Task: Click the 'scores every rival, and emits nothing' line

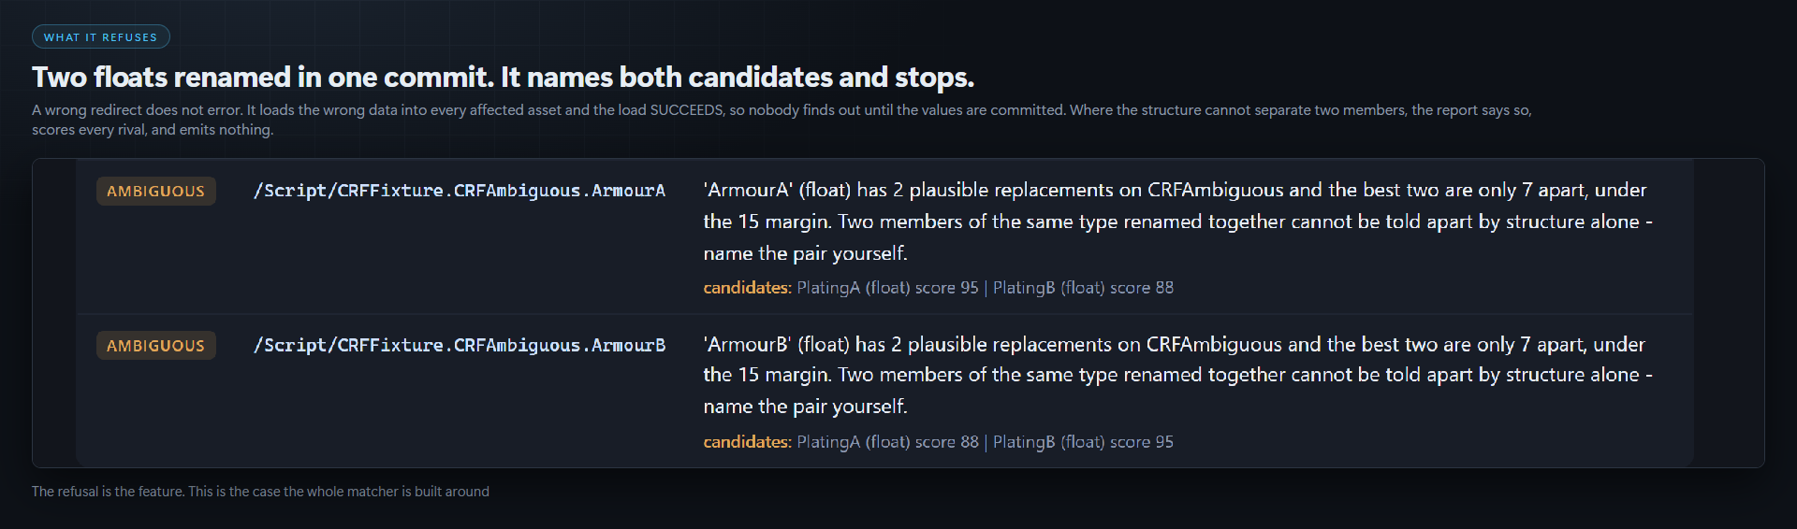Action: 153,130
